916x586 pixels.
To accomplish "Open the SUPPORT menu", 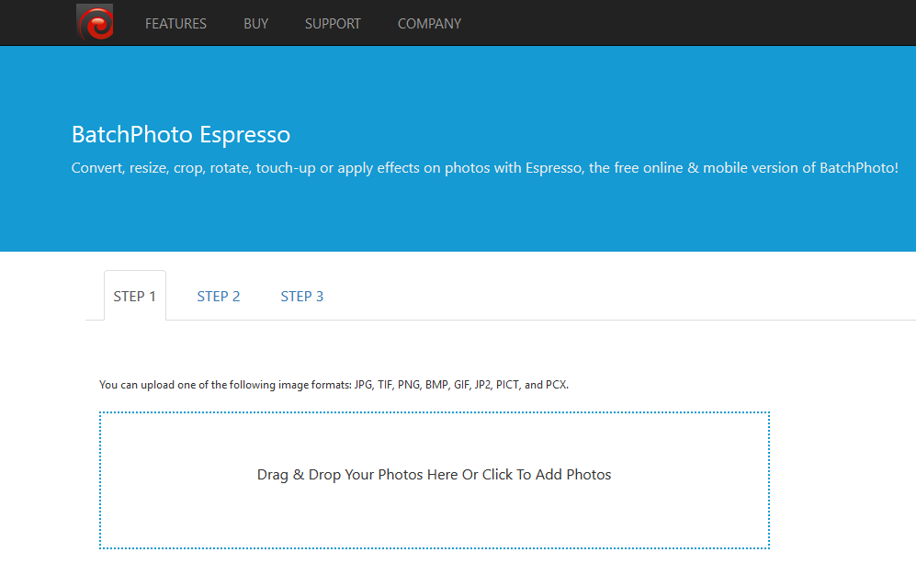I will [333, 24].
